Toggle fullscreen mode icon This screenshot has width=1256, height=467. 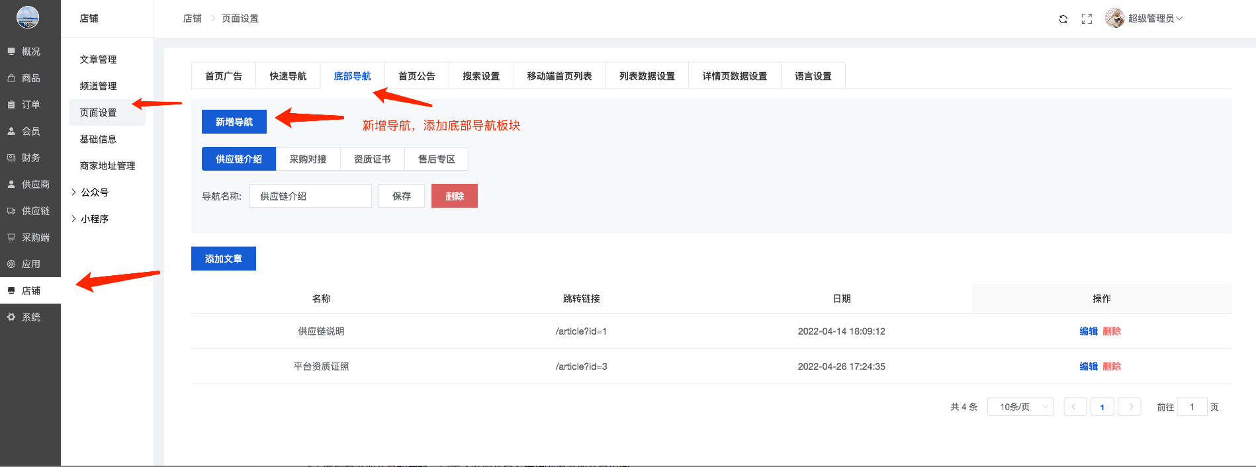1087,19
